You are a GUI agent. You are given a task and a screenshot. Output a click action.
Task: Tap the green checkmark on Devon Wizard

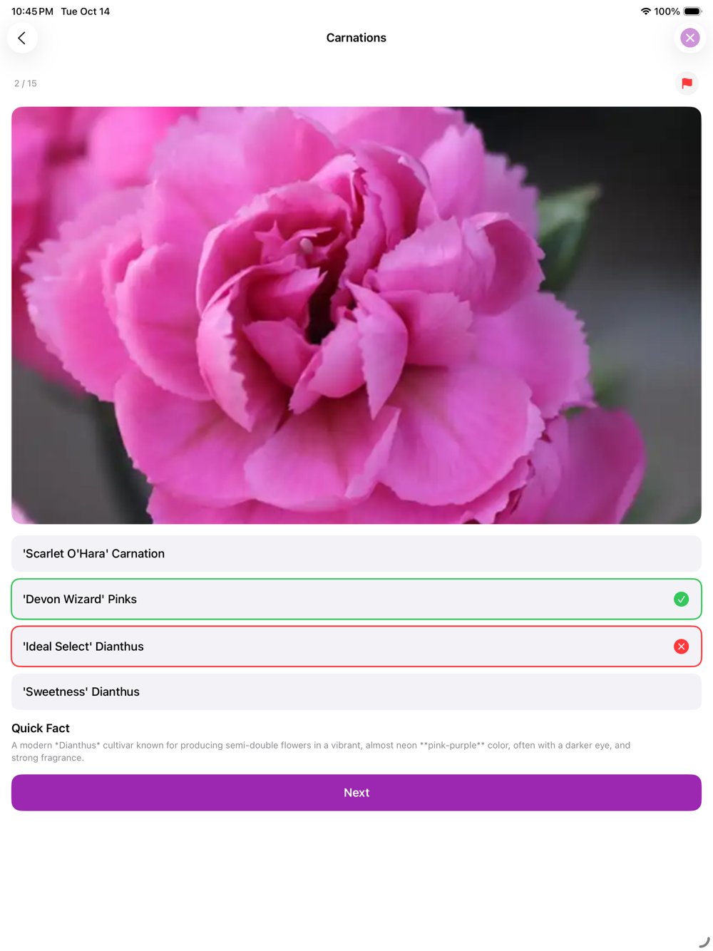[x=681, y=599]
